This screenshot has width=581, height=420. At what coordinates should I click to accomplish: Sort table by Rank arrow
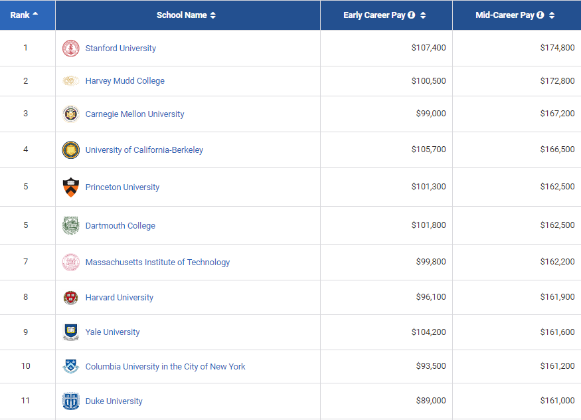pyautogui.click(x=35, y=13)
